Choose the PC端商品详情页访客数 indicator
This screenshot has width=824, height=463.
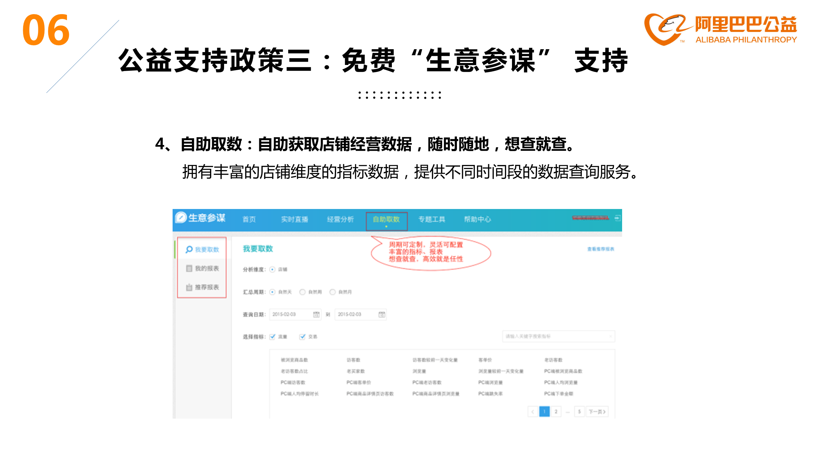point(370,394)
